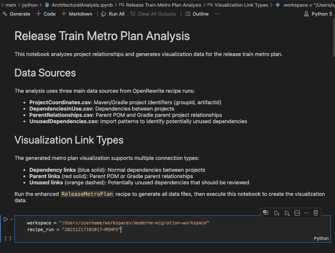
Task: Select the Python 3 kernel picker
Action: pos(318,14)
